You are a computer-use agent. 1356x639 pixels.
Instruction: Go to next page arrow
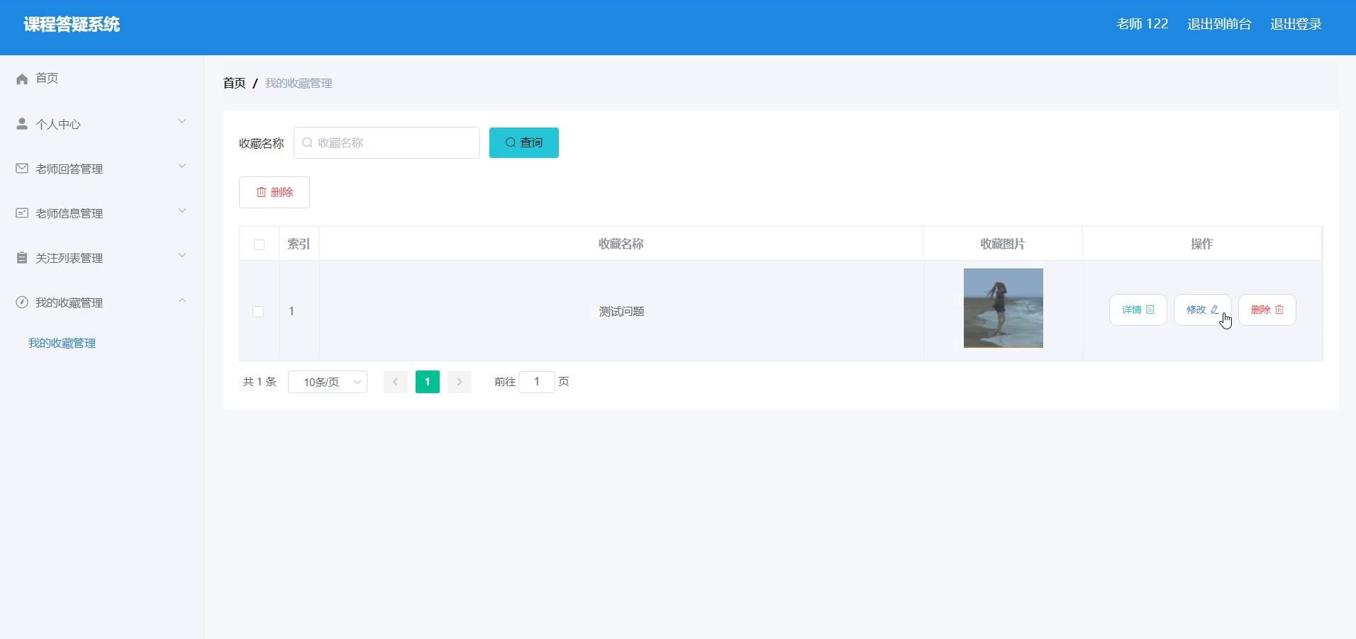click(x=460, y=382)
